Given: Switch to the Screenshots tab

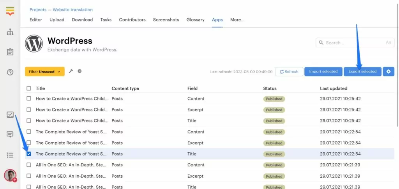Looking at the screenshot, I should click(x=166, y=19).
